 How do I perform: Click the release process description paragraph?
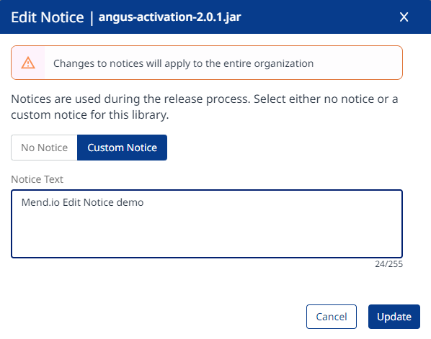205,107
